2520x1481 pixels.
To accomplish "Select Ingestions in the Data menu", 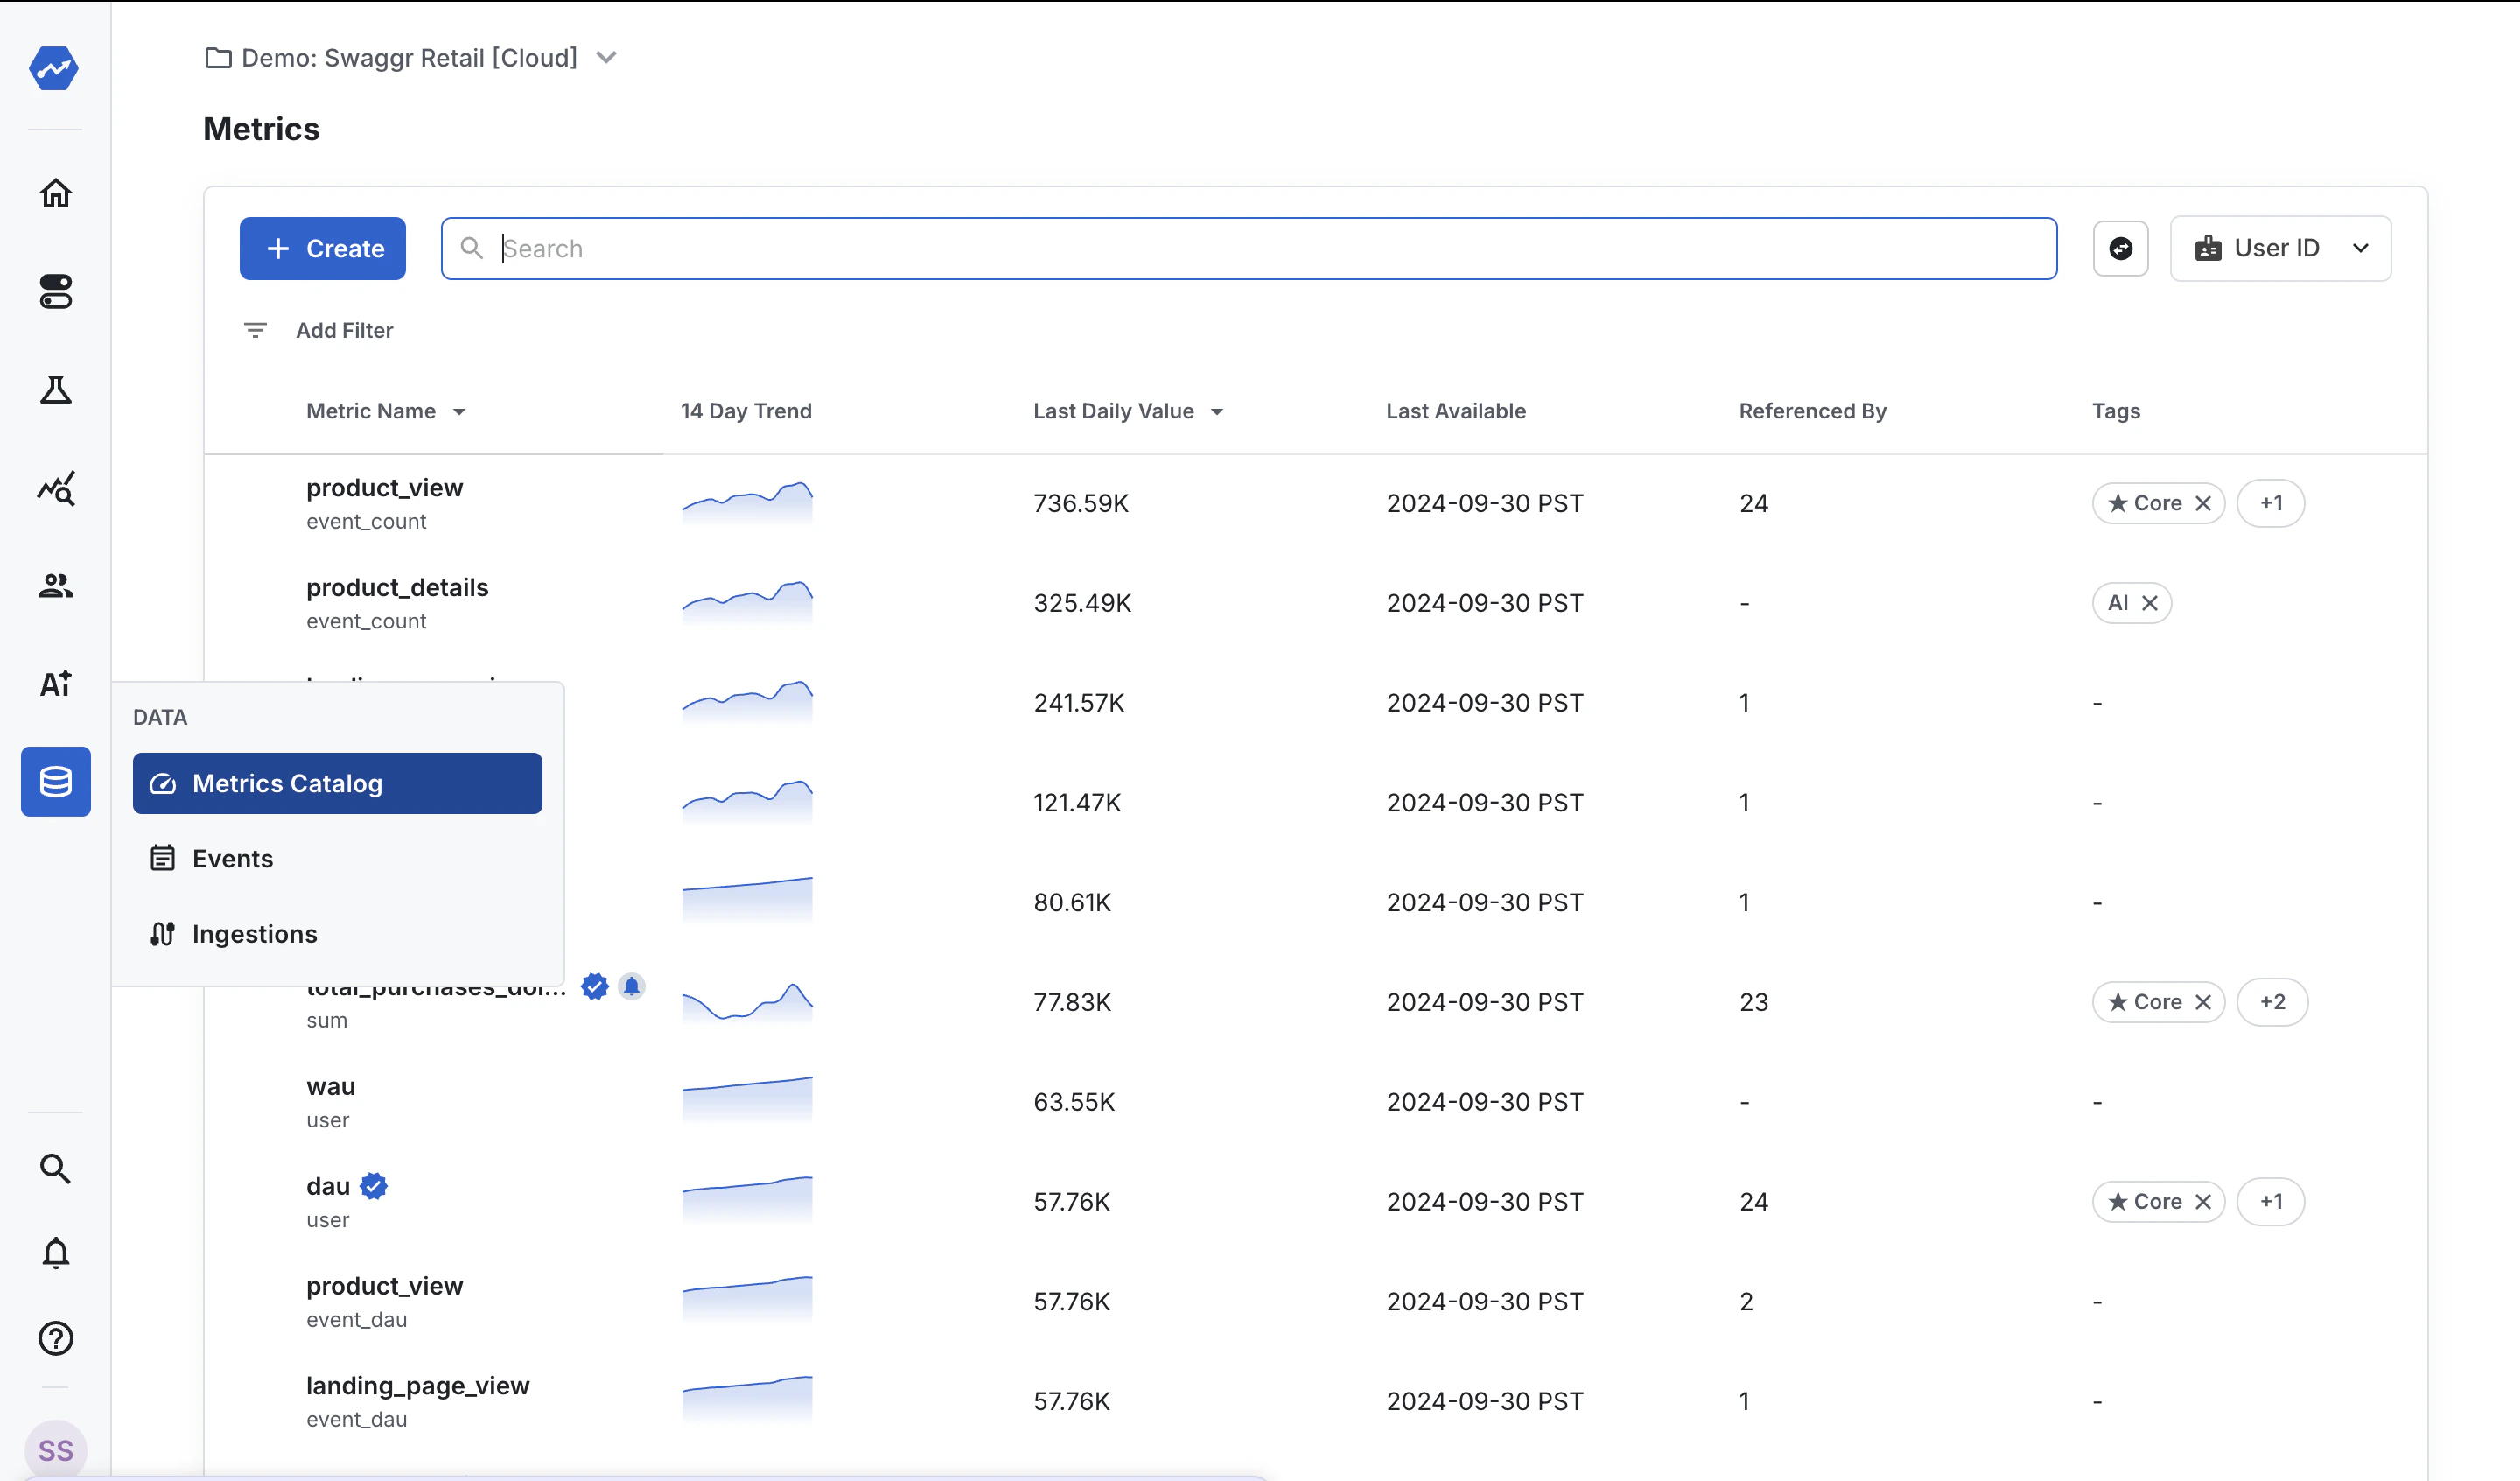I will pos(254,934).
